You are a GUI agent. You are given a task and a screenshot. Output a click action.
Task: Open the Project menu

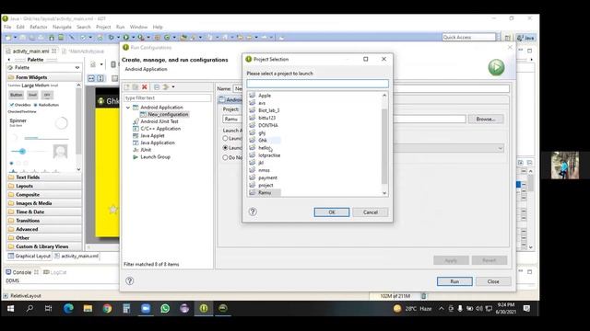point(103,27)
